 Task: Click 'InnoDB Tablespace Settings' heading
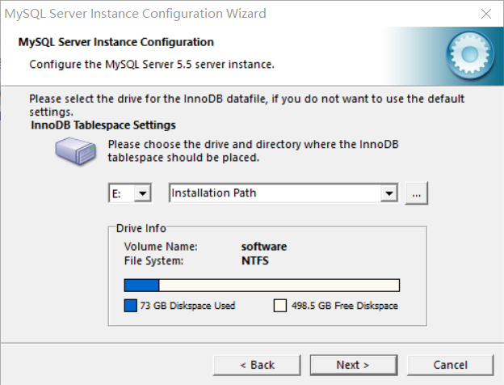(103, 125)
